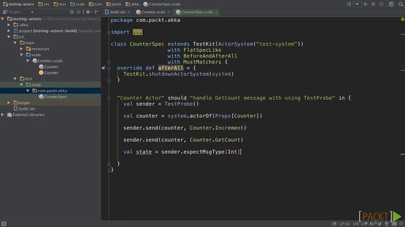Click the test breadcrumb in navigation bar
The width and height of the screenshot is (405, 227).
coord(59,4)
